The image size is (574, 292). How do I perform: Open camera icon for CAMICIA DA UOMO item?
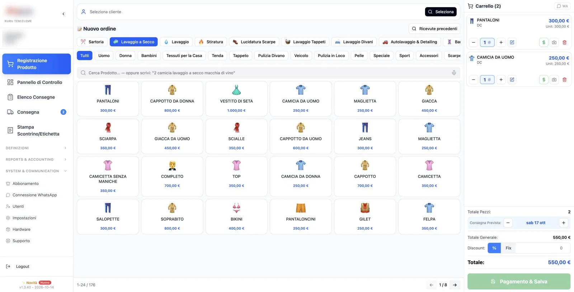pyautogui.click(x=554, y=80)
